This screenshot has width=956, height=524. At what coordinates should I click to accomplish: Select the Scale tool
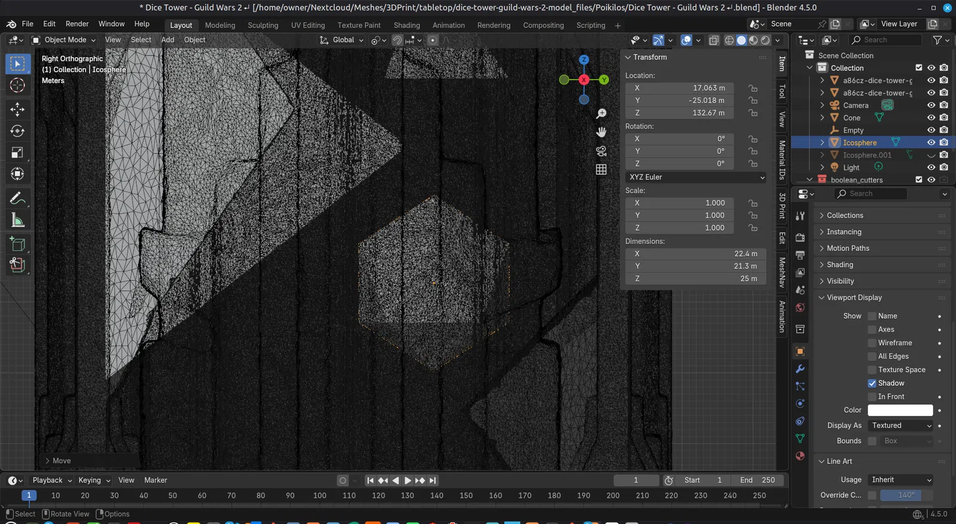17,153
